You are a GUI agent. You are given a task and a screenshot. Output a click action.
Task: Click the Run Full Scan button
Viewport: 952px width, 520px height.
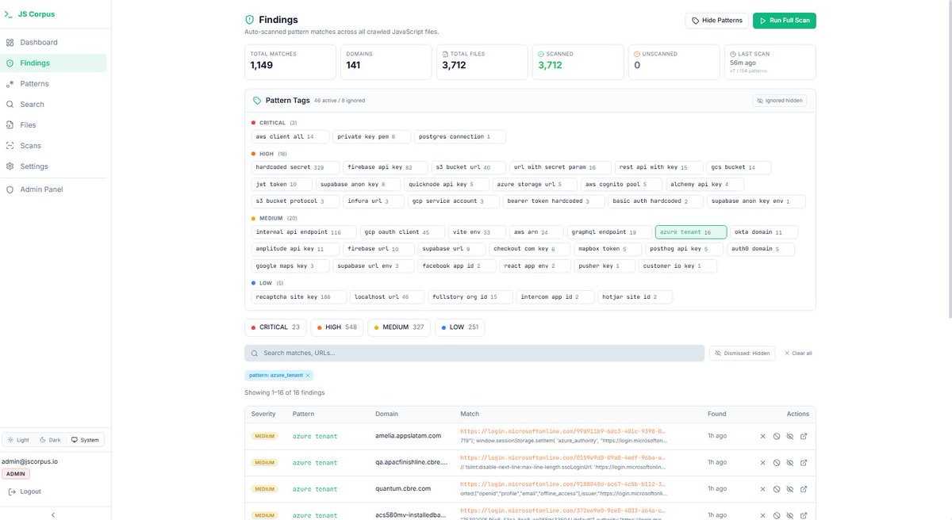click(784, 21)
